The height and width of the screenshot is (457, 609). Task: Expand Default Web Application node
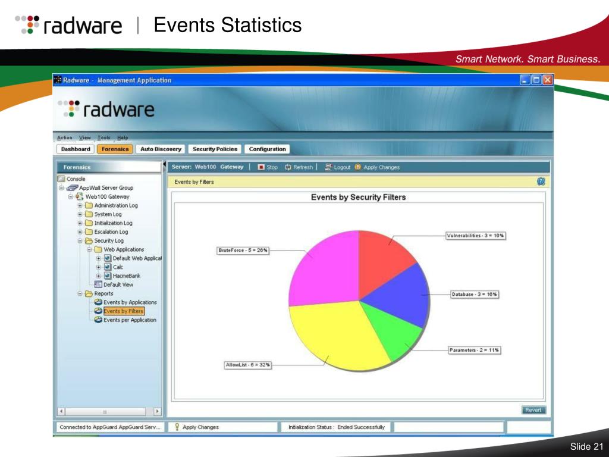pos(99,258)
